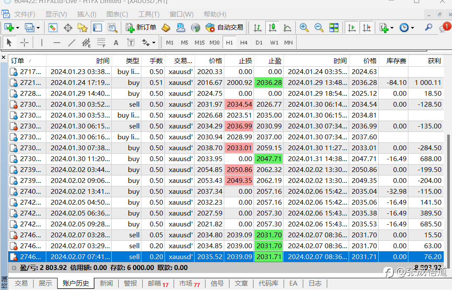Open the search magnifier icon
This screenshot has width=452, height=290.
(x=428, y=27)
